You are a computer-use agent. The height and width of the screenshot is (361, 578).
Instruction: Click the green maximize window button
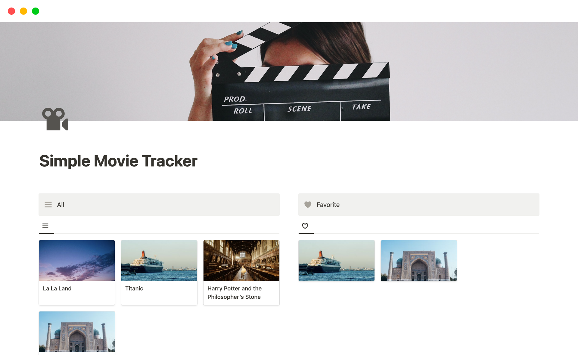[x=36, y=11]
